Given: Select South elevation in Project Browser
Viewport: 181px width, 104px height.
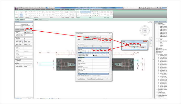Looking at the screenshot, I should [161, 45].
